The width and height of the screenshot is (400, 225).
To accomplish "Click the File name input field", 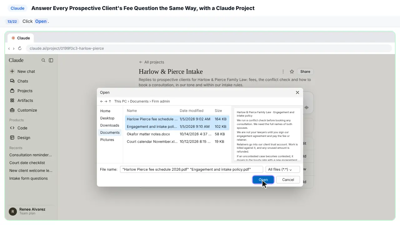I will (192, 169).
